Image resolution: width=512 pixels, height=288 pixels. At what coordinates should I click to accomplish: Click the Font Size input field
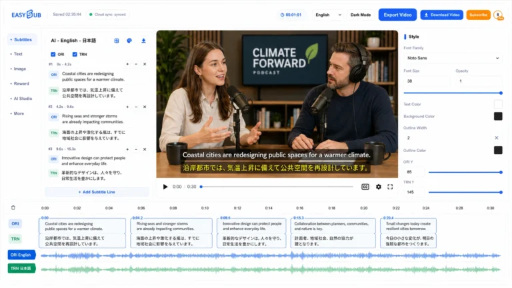pyautogui.click(x=427, y=81)
